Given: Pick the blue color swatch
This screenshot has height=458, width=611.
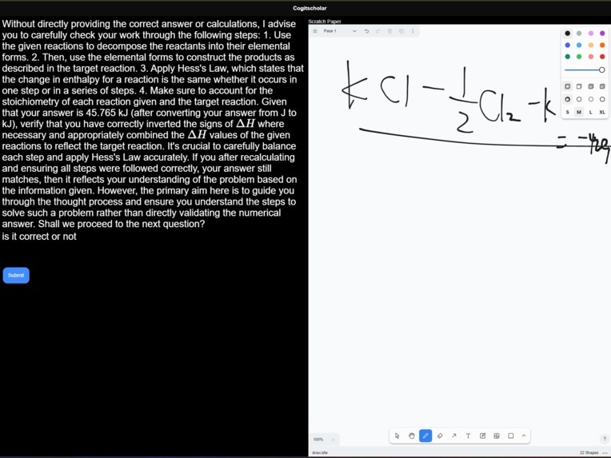Looking at the screenshot, I should click(567, 46).
